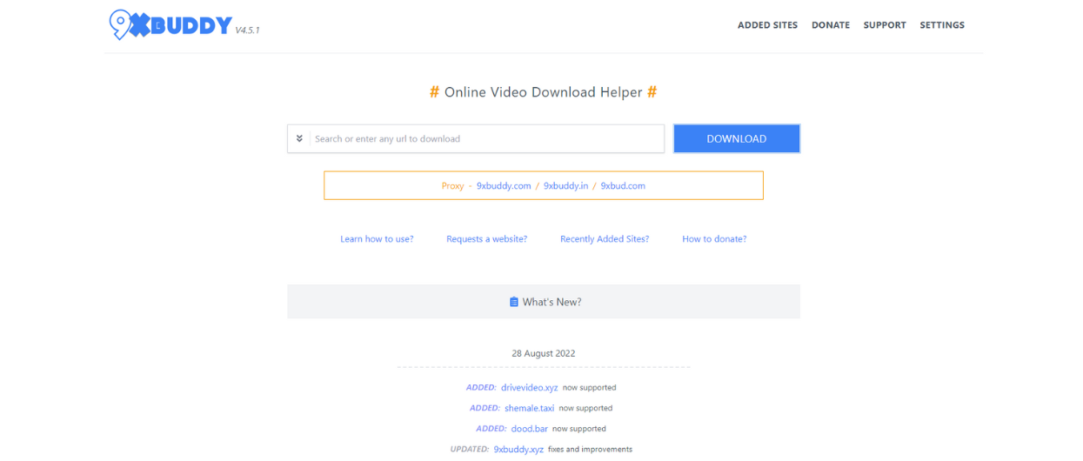Click the 'fixes and improvements' text
The width and height of the screenshot is (1083, 461).
(x=590, y=450)
